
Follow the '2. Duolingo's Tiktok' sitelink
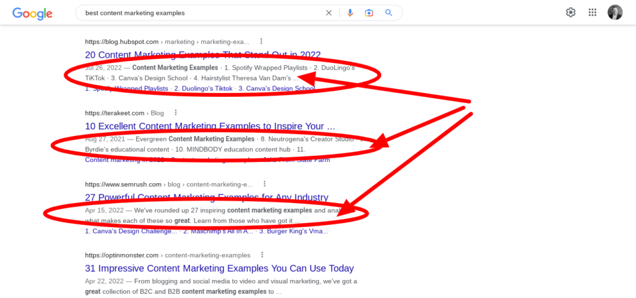pyautogui.click(x=204, y=88)
